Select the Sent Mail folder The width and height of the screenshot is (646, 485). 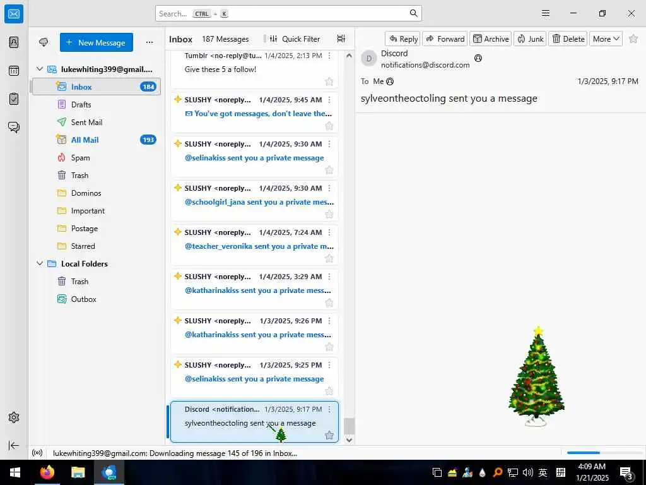coord(97,122)
